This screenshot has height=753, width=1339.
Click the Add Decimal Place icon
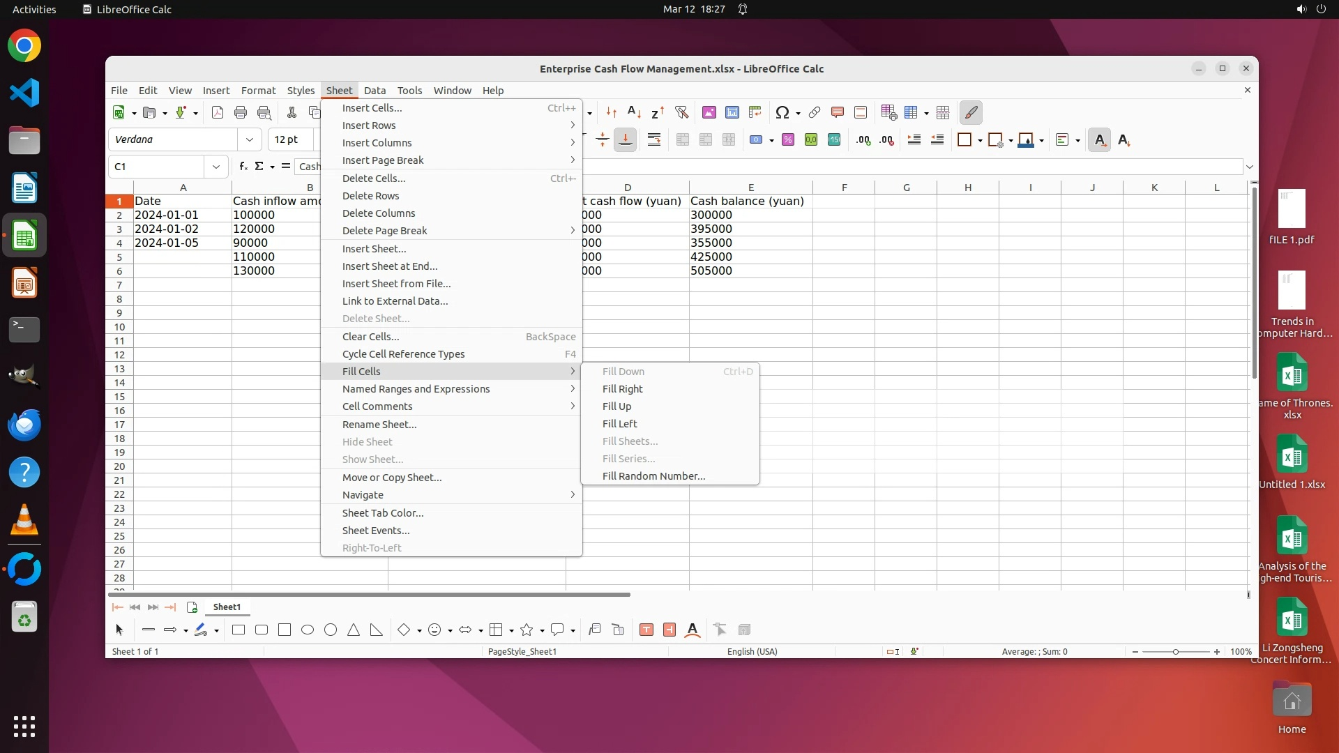click(863, 140)
